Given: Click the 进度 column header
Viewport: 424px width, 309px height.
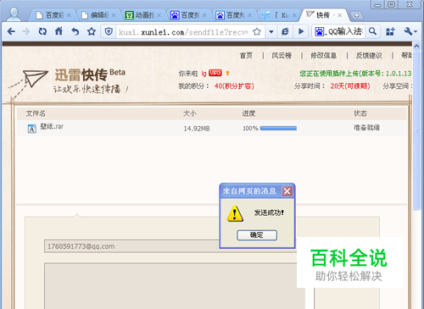Looking at the screenshot, I should [248, 113].
